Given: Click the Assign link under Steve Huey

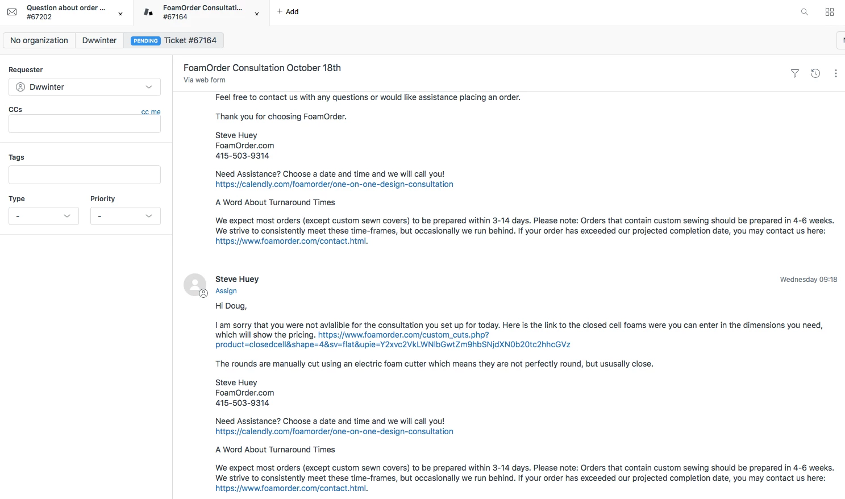Looking at the screenshot, I should pyautogui.click(x=226, y=291).
